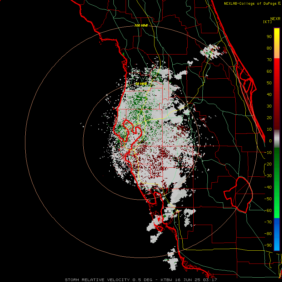The height and width of the screenshot is (282, 282).
Task: Select the 70 value on velocity scale
Action: [269, 60]
